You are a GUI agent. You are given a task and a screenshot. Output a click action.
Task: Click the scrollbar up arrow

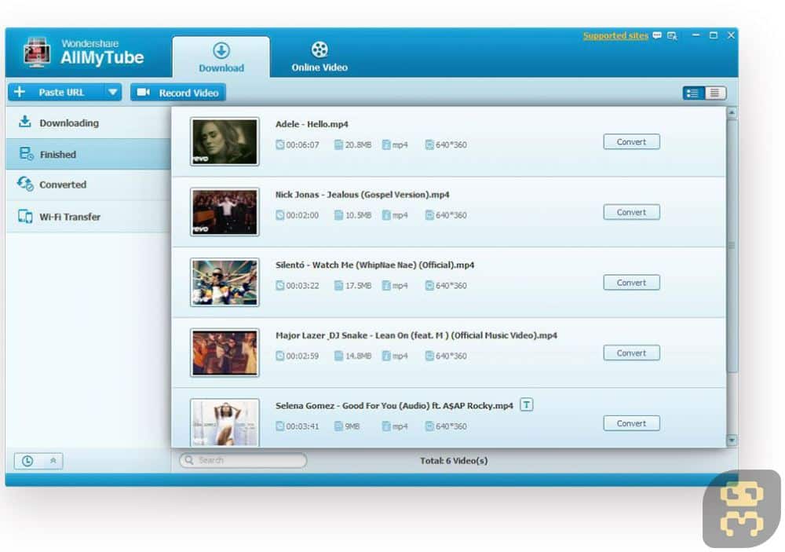pyautogui.click(x=732, y=113)
